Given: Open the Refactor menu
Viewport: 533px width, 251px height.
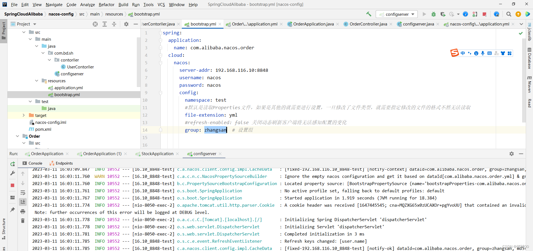Looking at the screenshot, I should (107, 4).
